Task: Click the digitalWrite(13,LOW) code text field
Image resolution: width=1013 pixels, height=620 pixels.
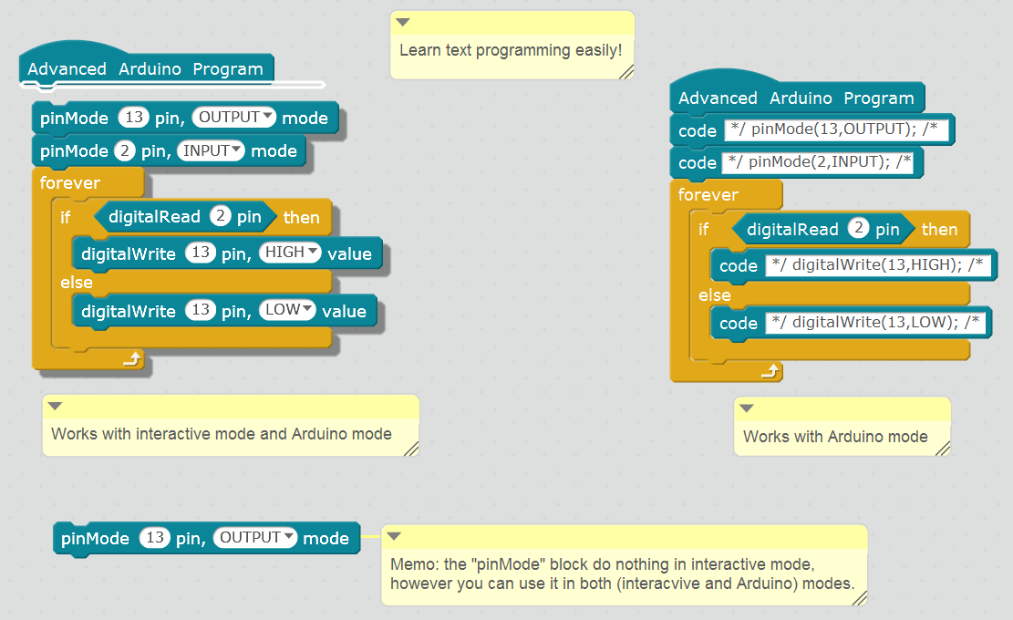Action: 876,323
